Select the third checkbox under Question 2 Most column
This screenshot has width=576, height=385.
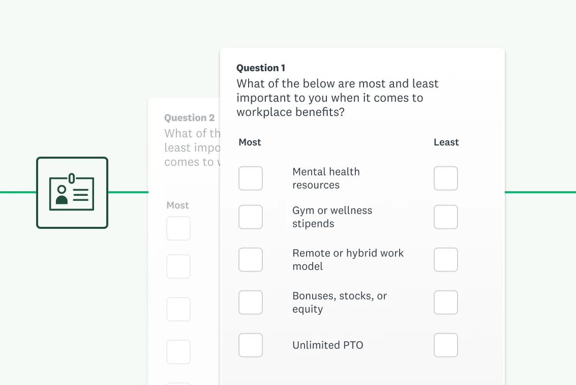pyautogui.click(x=178, y=309)
